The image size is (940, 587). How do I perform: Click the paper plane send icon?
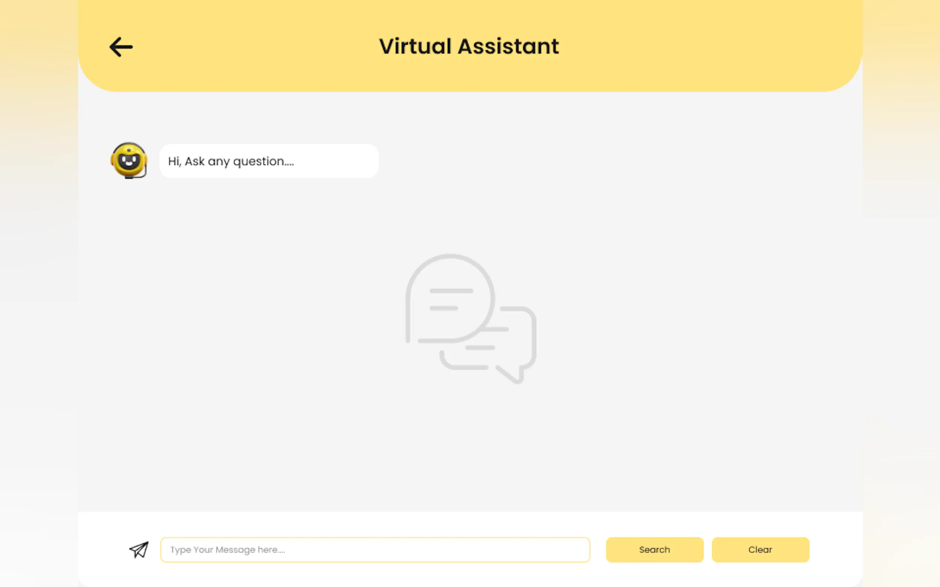coord(139,549)
